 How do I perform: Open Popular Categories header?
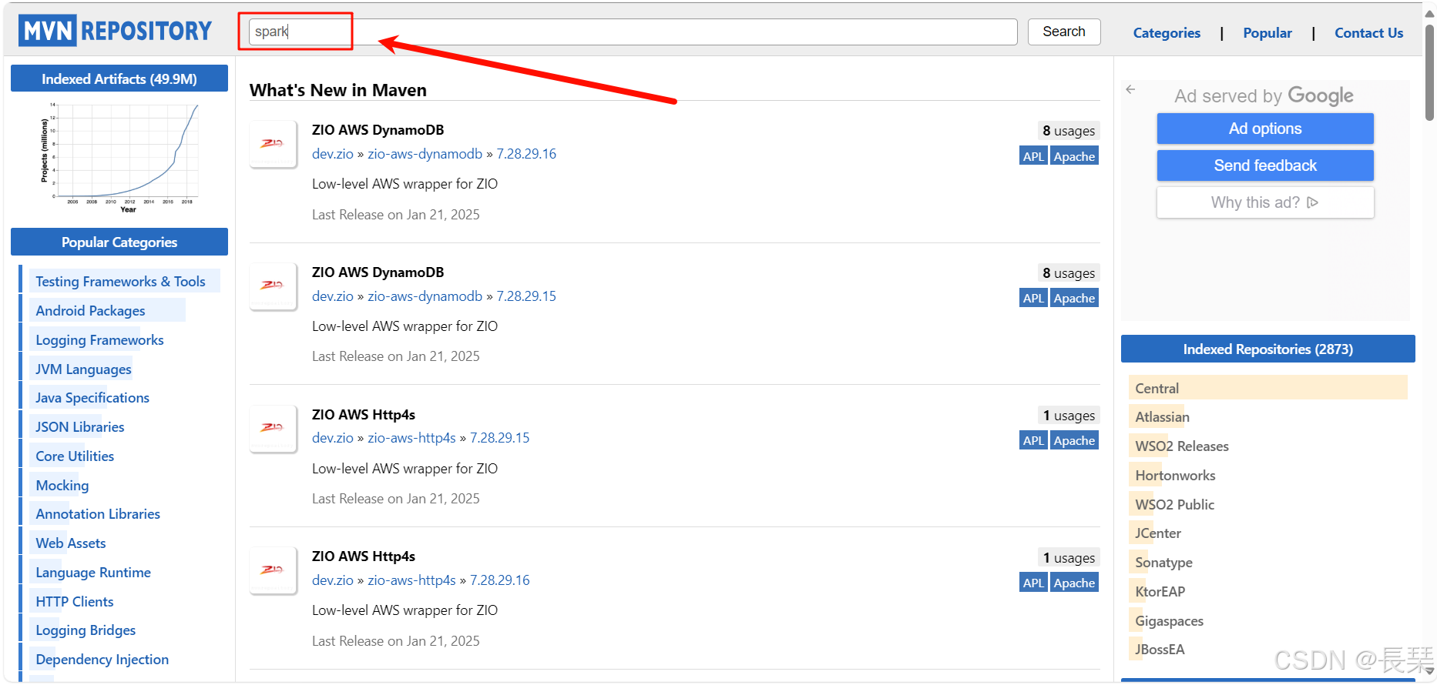click(119, 242)
